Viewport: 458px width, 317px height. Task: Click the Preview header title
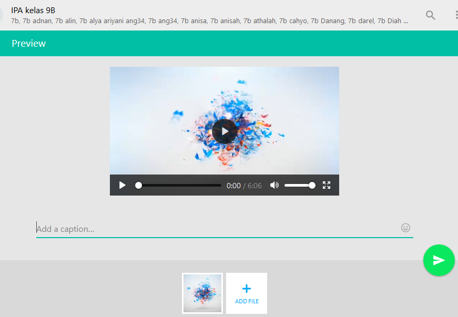point(28,44)
